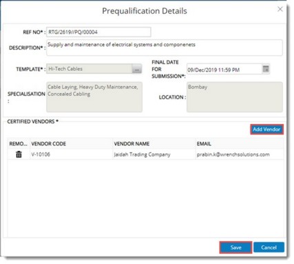The image size is (294, 264).
Task: Close the Prequalification Details dialog with X
Action: (280, 9)
